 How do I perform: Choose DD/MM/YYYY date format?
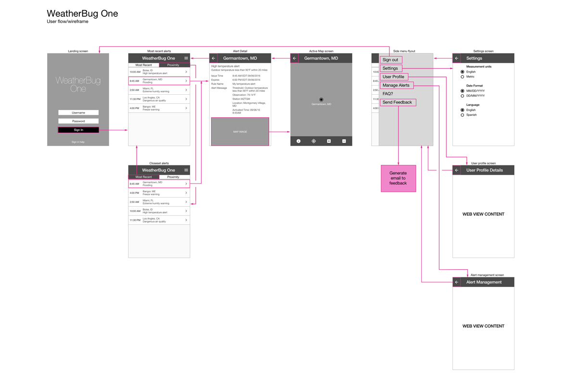463,96
